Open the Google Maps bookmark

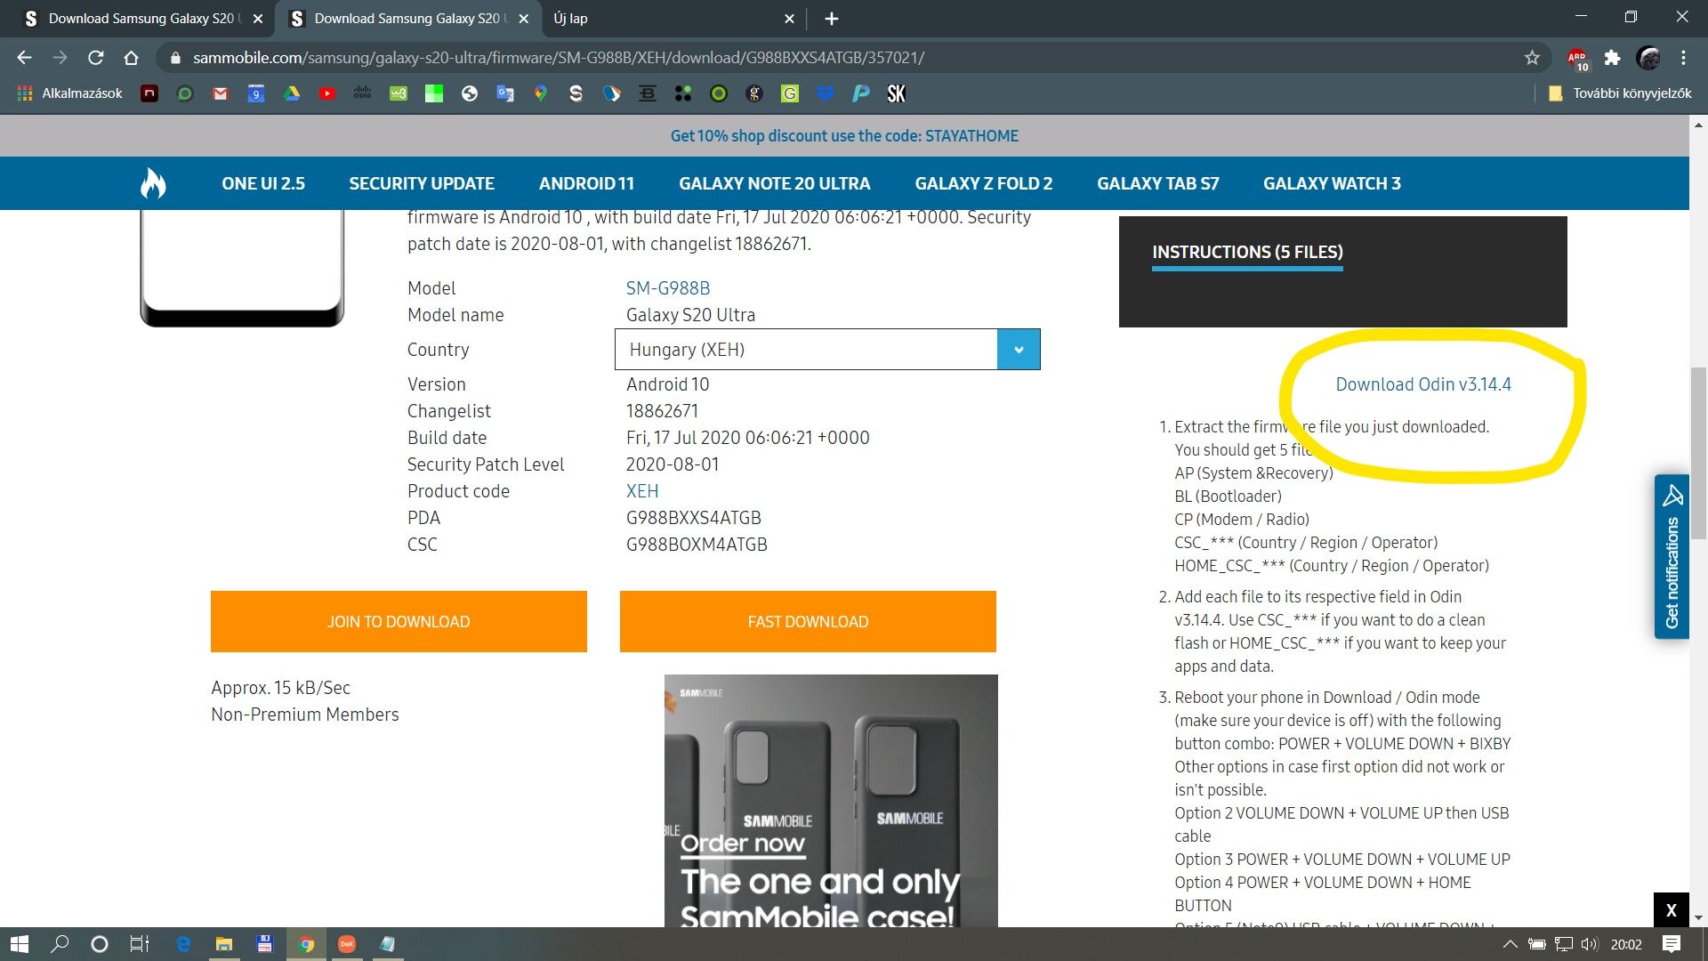pyautogui.click(x=541, y=93)
